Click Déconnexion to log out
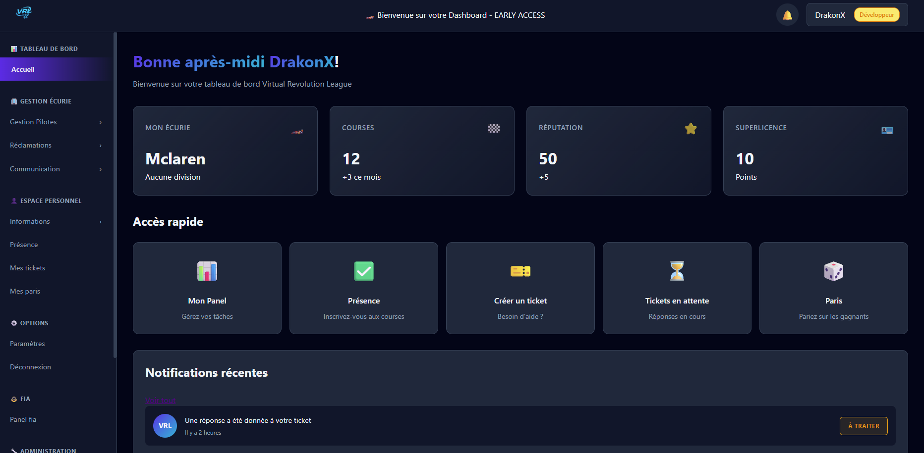Viewport: 924px width, 453px height. coord(31,367)
